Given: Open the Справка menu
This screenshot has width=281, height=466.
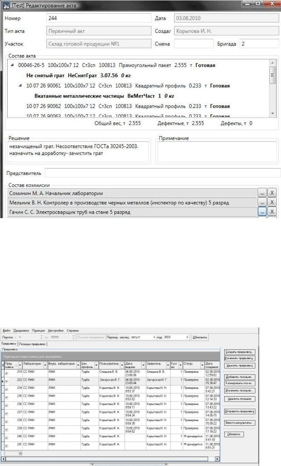Looking at the screenshot, I should (72, 331).
